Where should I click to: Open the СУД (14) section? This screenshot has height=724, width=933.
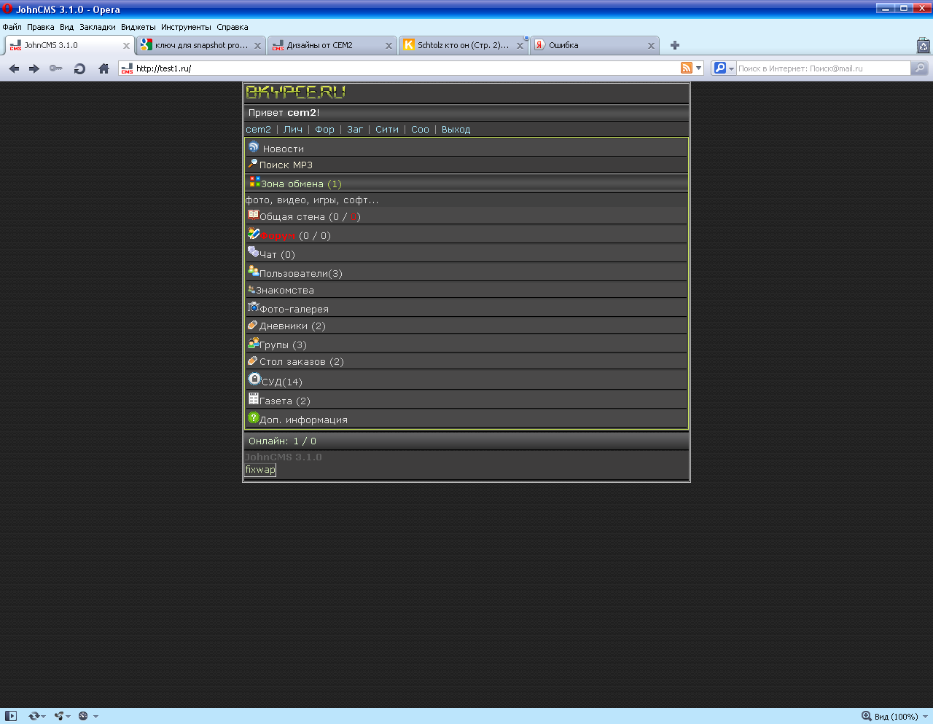coord(281,382)
